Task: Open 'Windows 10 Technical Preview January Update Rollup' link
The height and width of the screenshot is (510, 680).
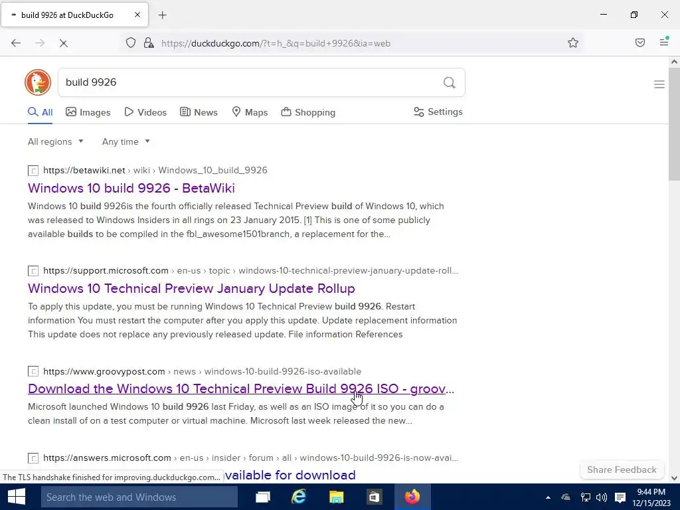Action: click(191, 288)
